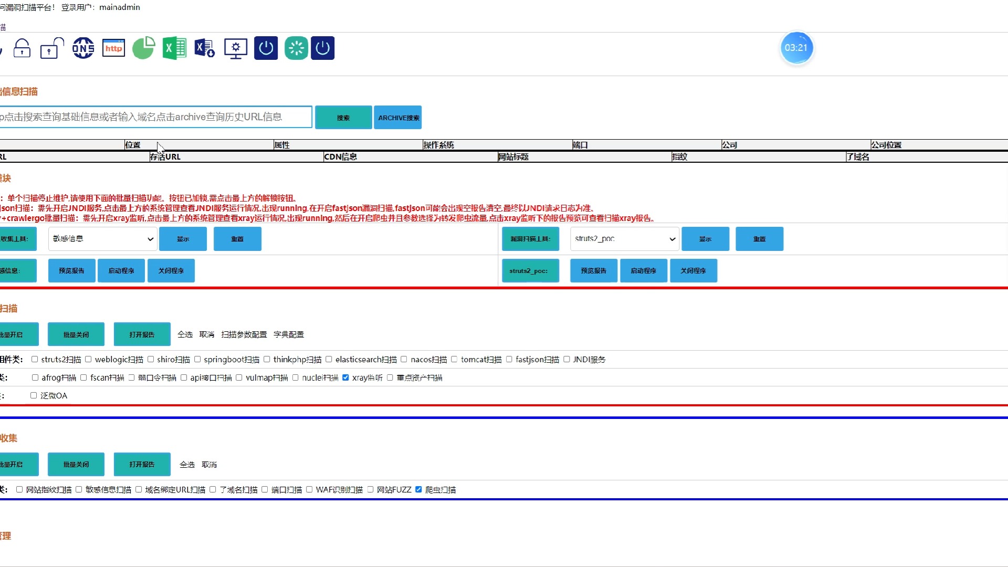Image resolution: width=1008 pixels, height=567 pixels.
Task: Tick the elasticsearch扫描 checkbox
Action: point(329,360)
